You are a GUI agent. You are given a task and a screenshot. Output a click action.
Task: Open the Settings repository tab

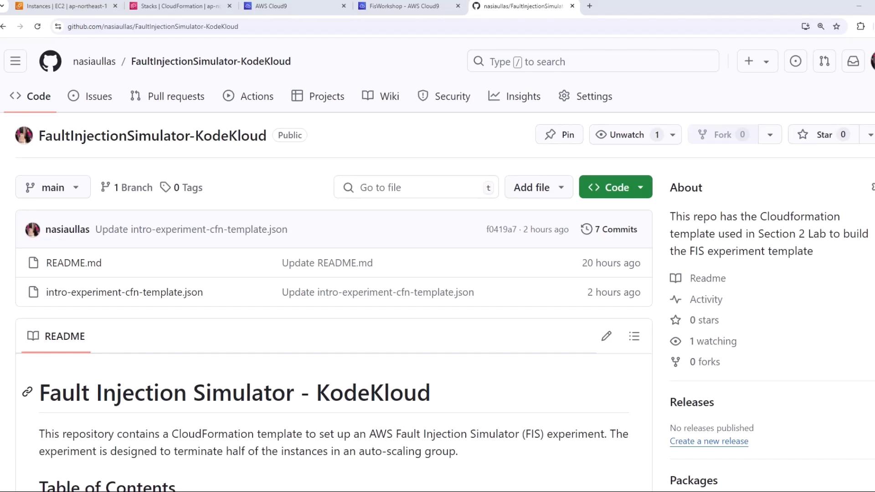(x=586, y=96)
